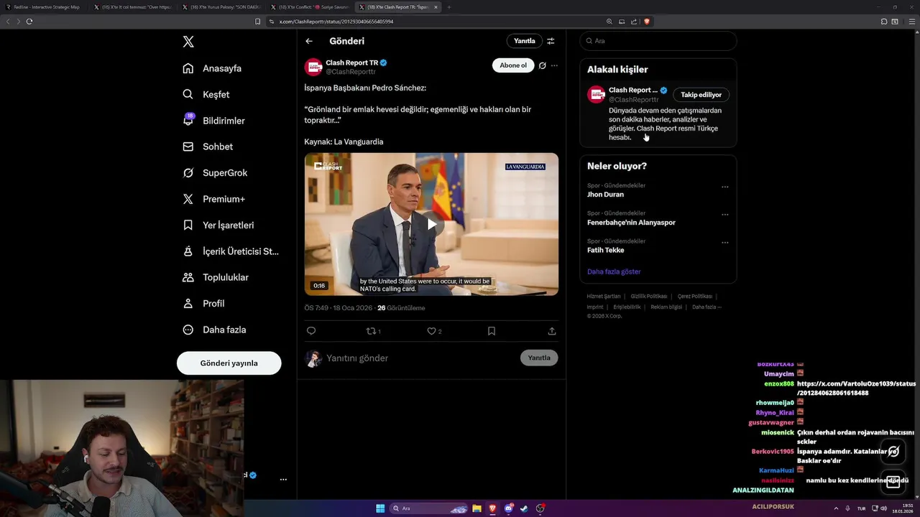
Task: Like the post with heart icon
Action: tap(431, 331)
